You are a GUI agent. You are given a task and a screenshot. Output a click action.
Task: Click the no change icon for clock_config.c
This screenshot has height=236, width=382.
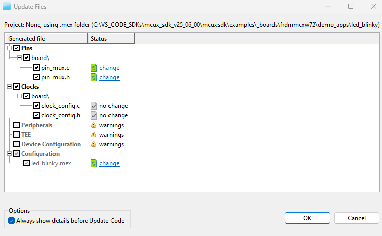coord(93,106)
